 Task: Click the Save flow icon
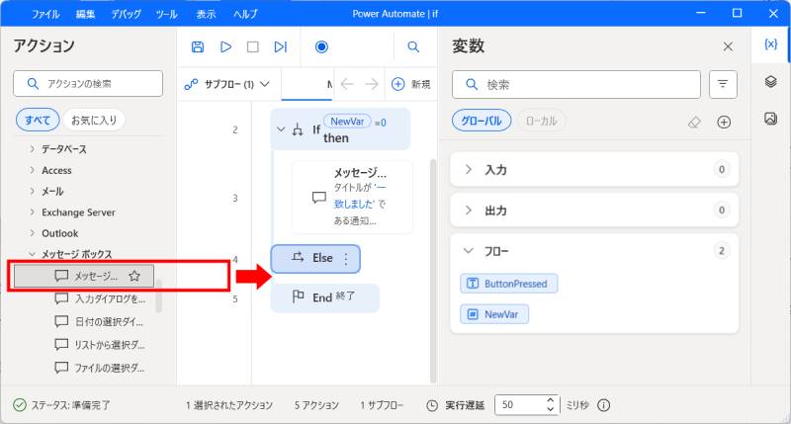tap(198, 46)
